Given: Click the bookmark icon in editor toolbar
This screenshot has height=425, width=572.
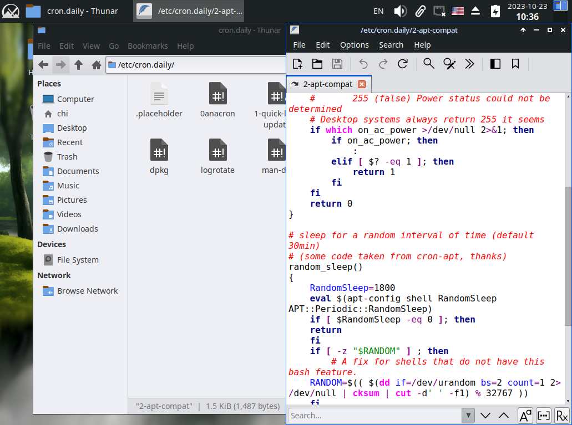Looking at the screenshot, I should 515,64.
